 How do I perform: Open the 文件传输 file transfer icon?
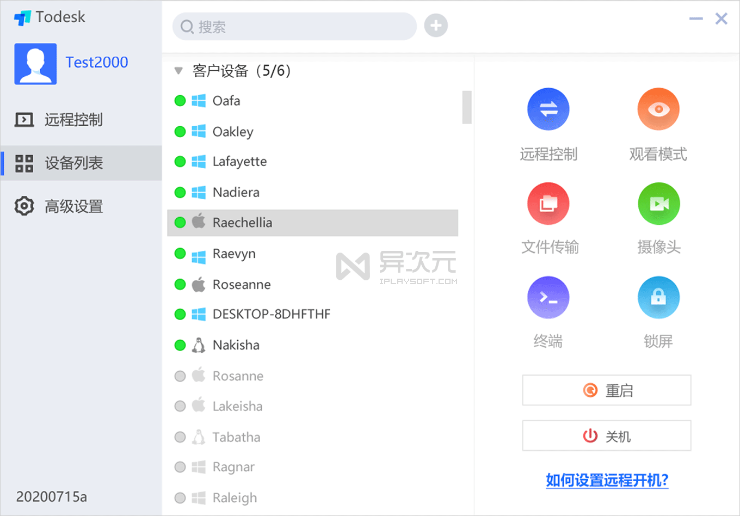(548, 203)
